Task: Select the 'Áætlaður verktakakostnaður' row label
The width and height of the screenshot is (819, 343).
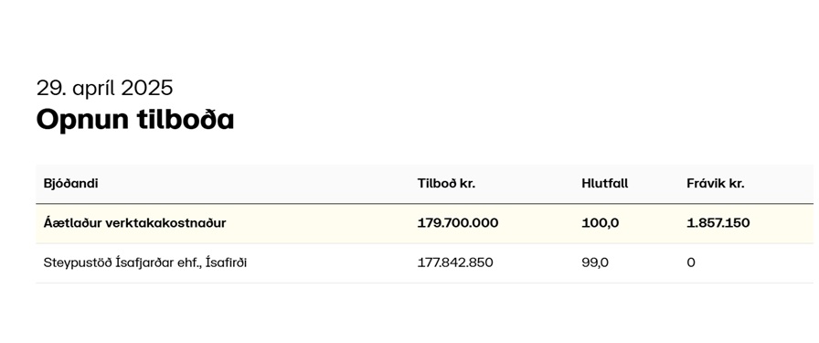Action: click(134, 223)
